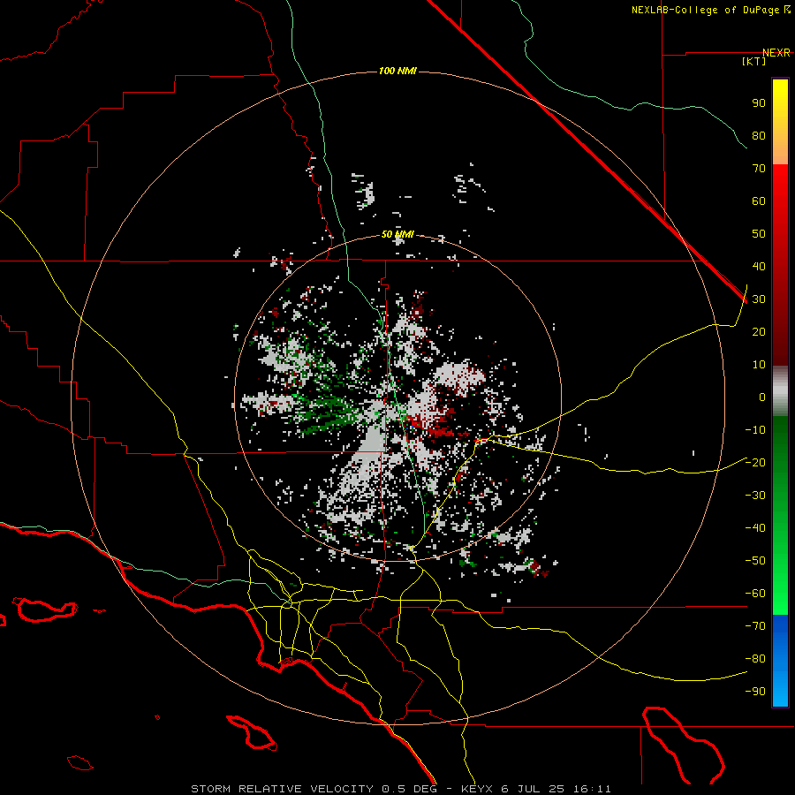Click the "NEXR" label above the scale
This screenshot has width=795, height=795.
coord(776,53)
